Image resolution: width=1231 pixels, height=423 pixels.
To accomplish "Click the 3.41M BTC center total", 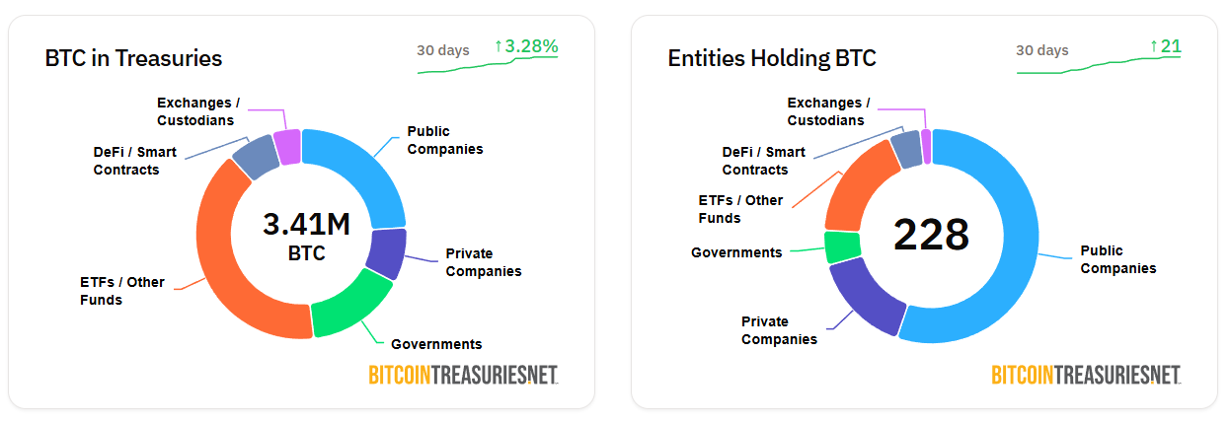I will click(306, 236).
